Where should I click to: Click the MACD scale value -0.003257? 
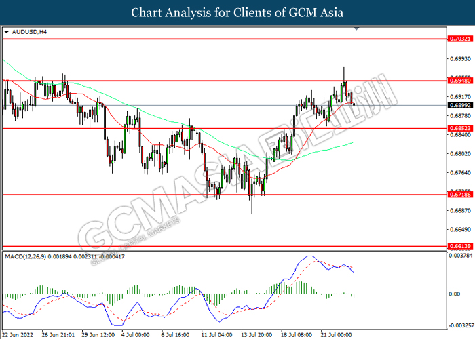click(461, 325)
